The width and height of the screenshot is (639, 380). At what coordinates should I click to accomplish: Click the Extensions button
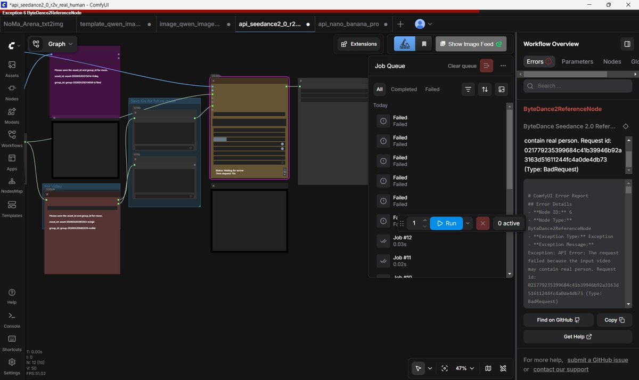359,44
